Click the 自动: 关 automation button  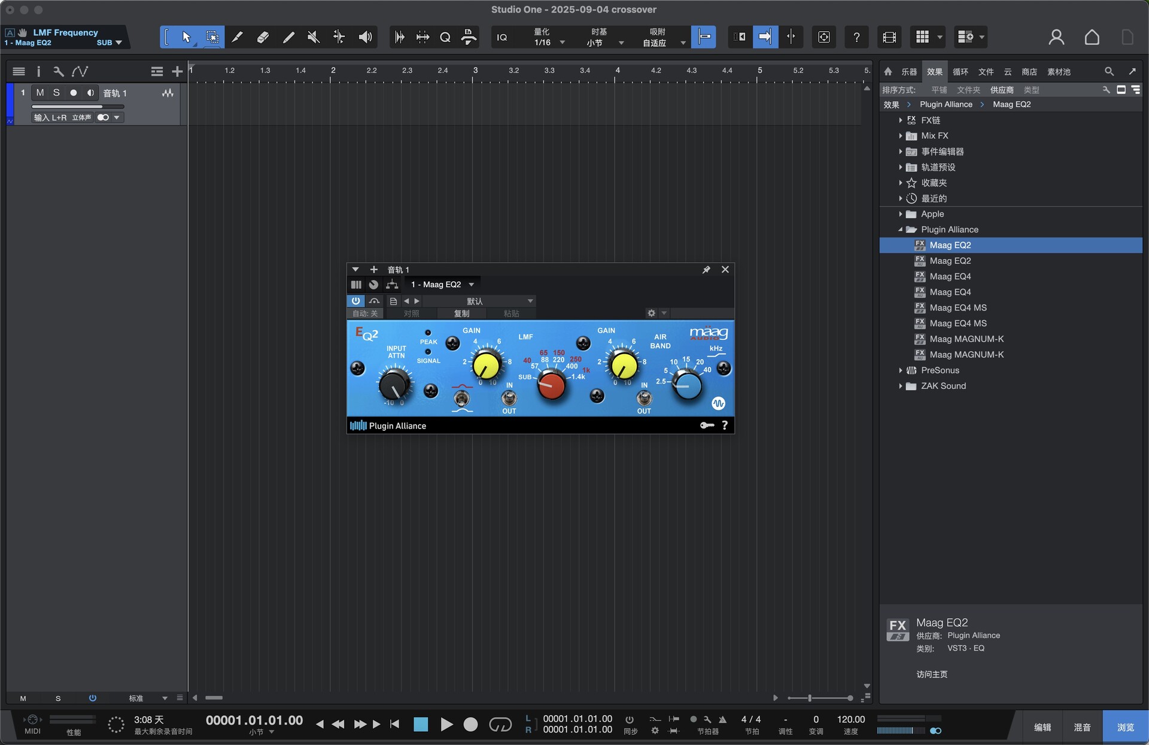click(x=365, y=314)
